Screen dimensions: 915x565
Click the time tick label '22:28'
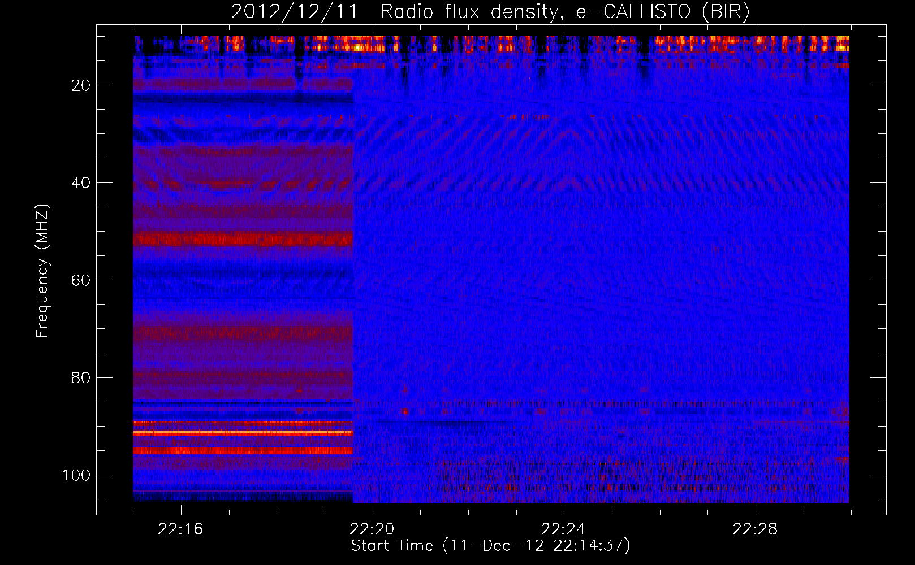755,529
